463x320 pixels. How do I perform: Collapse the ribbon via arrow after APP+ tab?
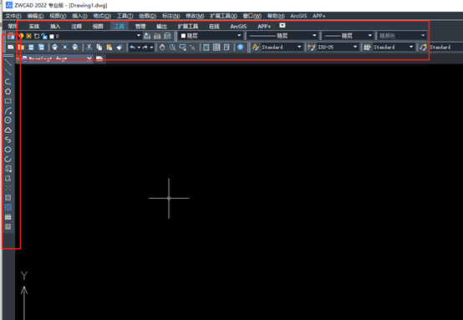click(282, 25)
